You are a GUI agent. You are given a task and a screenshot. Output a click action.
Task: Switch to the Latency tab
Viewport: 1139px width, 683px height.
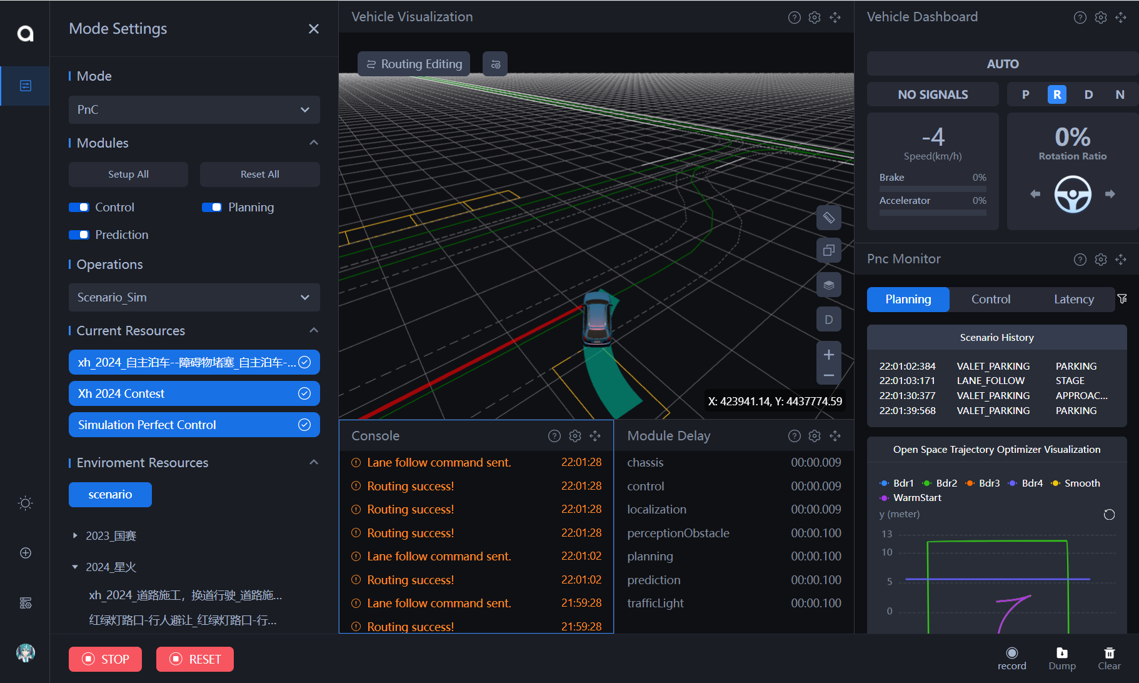point(1073,300)
